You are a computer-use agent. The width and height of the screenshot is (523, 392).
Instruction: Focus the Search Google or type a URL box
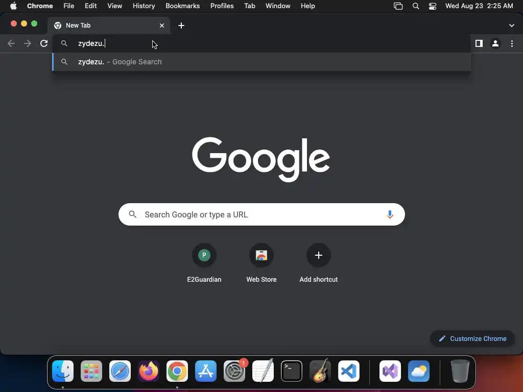click(x=261, y=214)
